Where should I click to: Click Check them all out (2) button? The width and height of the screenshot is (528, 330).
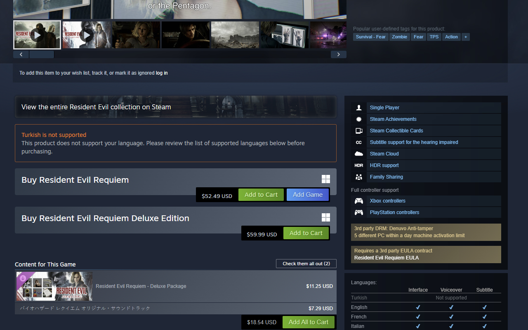tap(306, 264)
